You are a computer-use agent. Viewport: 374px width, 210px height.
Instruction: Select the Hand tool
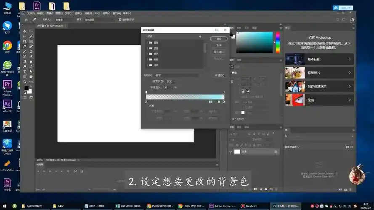pyautogui.click(x=31, y=77)
